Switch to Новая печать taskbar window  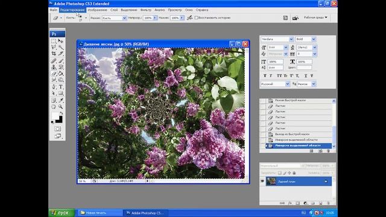point(100,213)
